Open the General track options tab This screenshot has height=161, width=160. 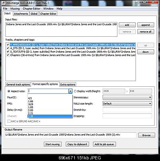18,84
